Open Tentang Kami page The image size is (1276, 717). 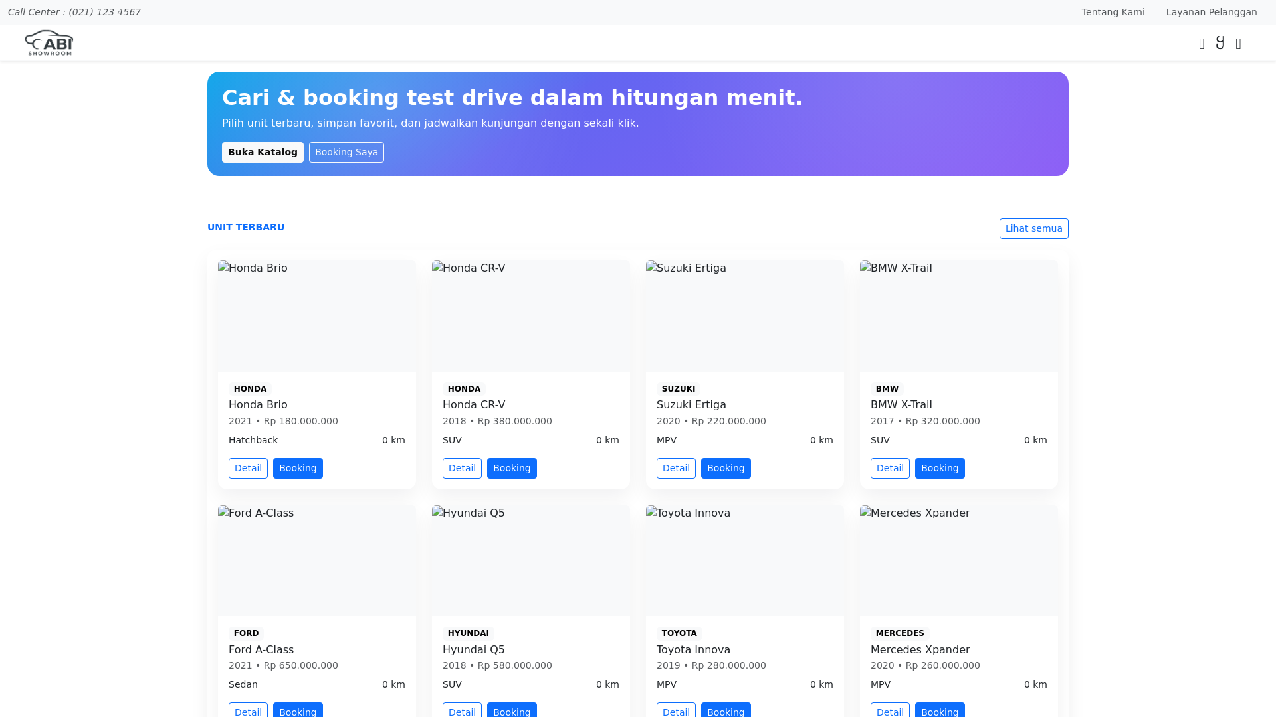click(1113, 12)
